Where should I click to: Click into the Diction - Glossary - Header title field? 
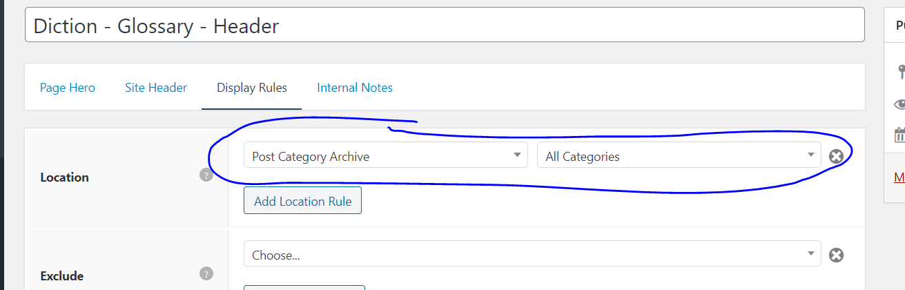pos(445,25)
